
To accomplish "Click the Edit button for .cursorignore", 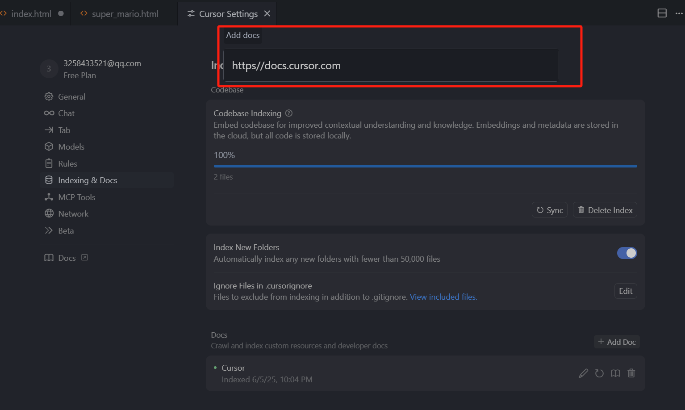I will [626, 291].
